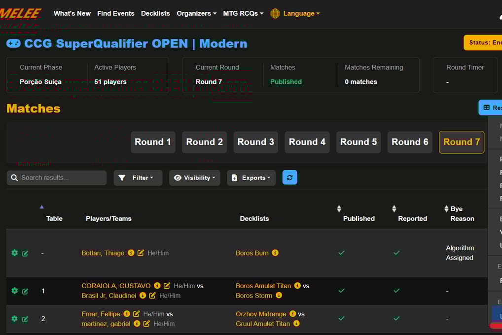502x335 pixels.
Task: Edit player Brasil Jr, Claudinei
Action: coord(152,296)
